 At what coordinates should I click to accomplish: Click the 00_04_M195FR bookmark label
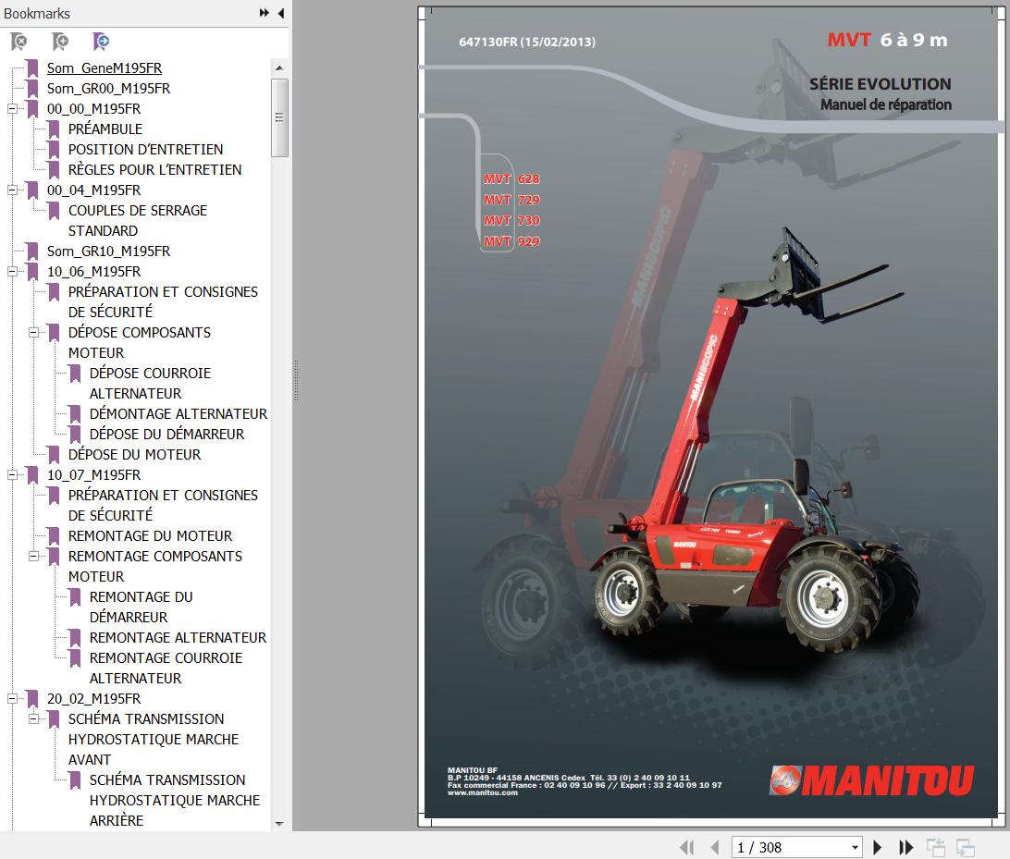point(93,190)
